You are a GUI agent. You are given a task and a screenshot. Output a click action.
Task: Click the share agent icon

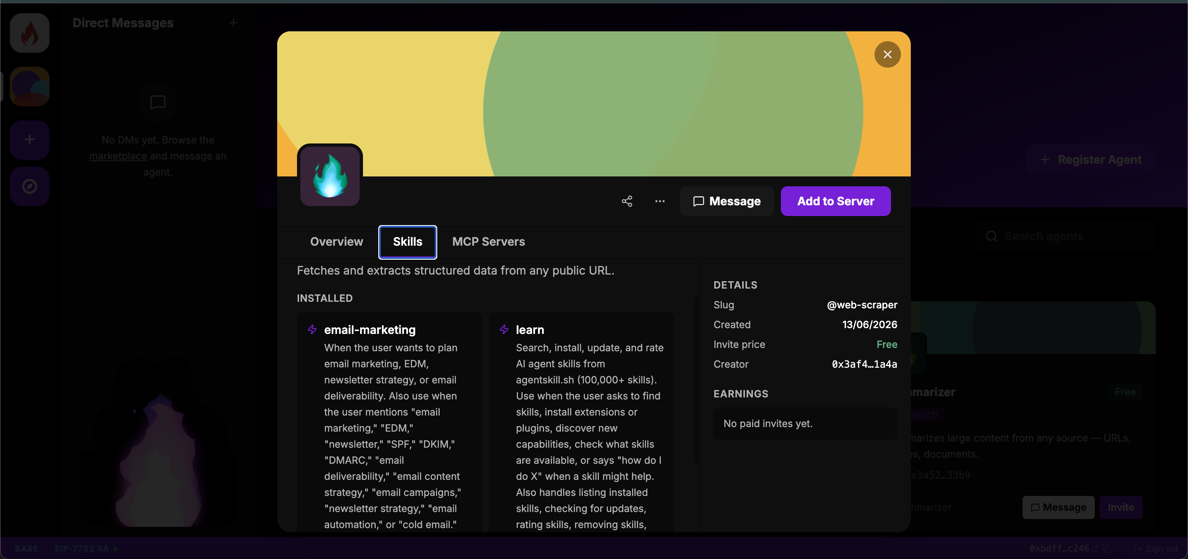(x=627, y=201)
